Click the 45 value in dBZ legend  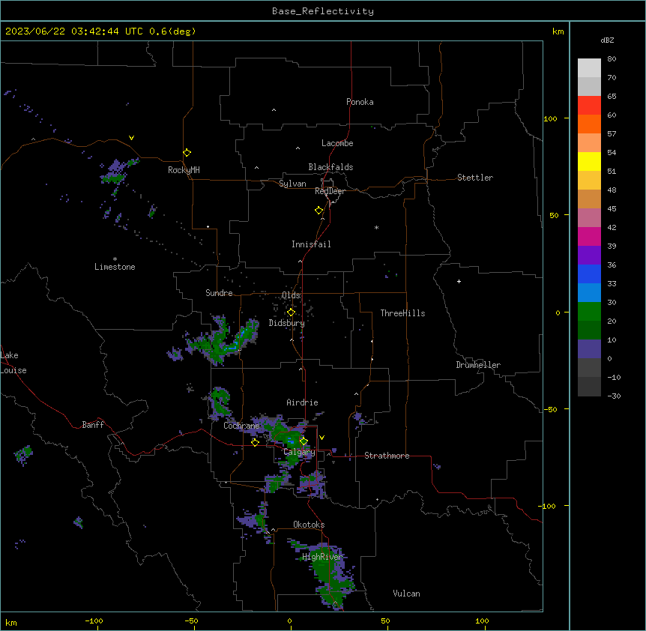[612, 209]
